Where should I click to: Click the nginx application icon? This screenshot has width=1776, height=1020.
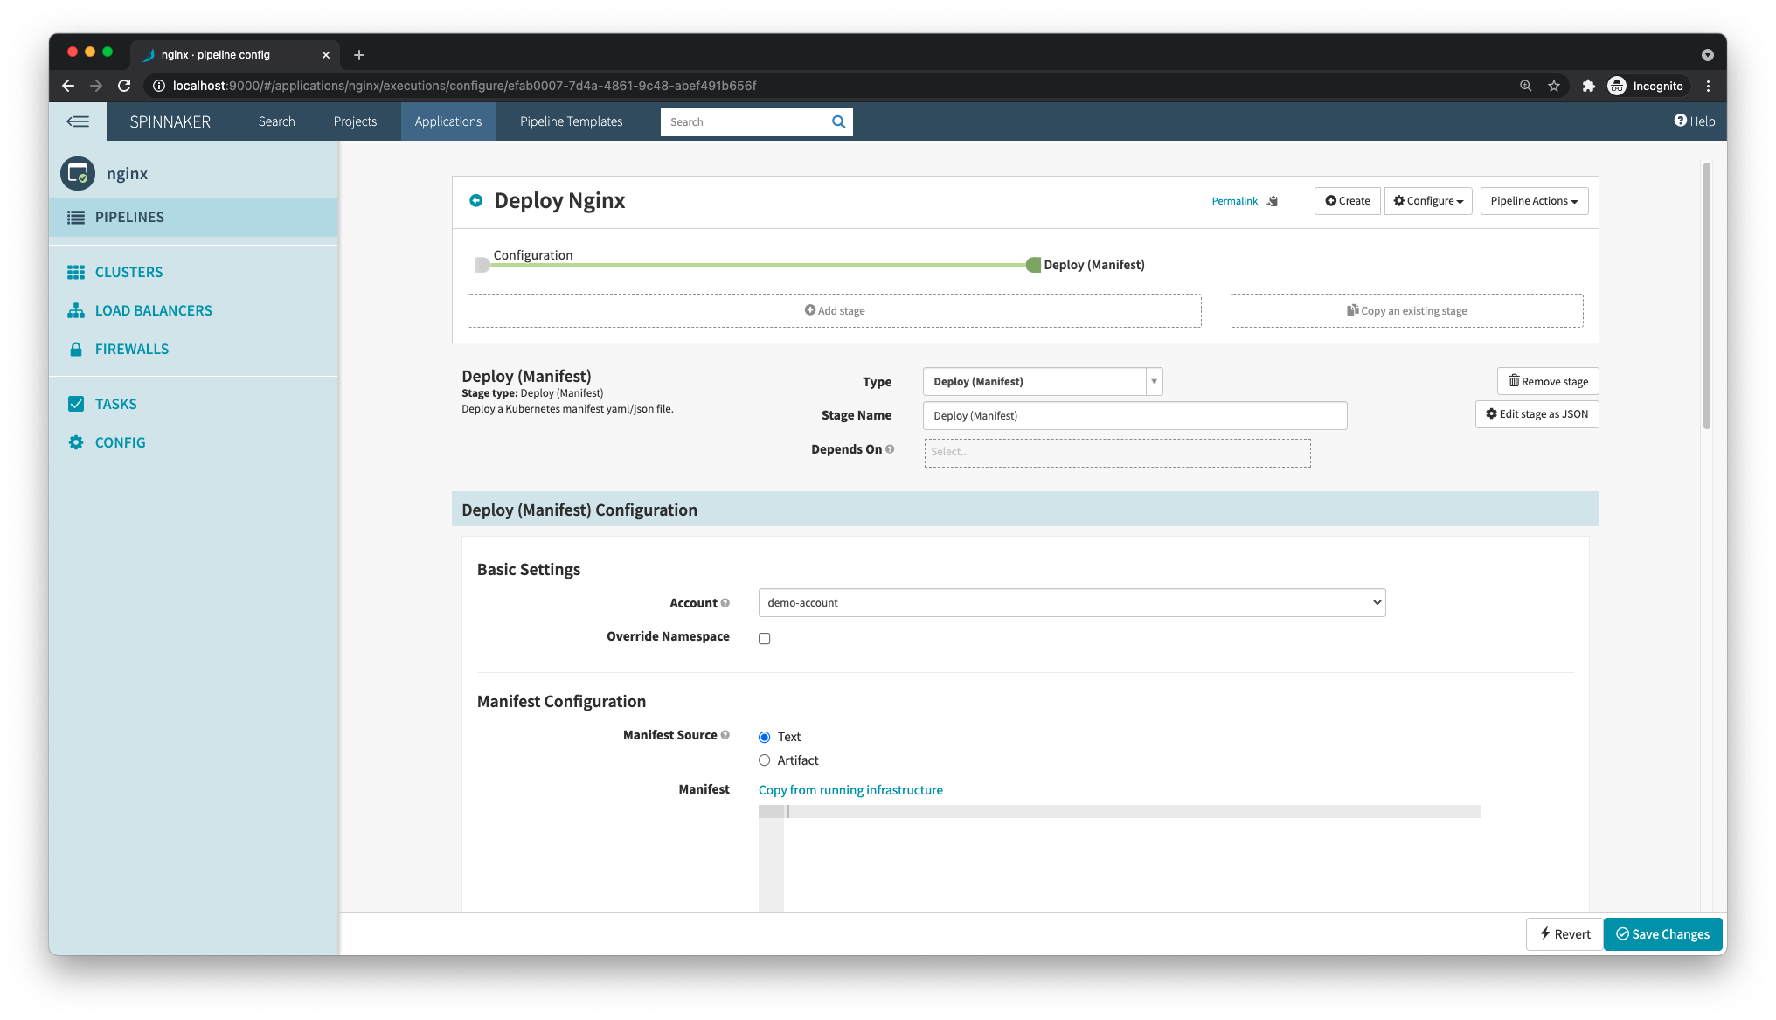[x=78, y=173]
